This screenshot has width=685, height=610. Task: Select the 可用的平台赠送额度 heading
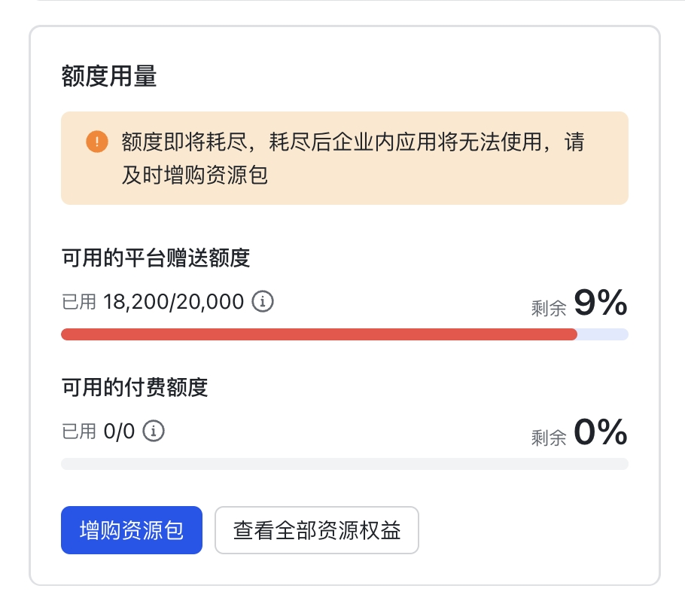[x=156, y=258]
